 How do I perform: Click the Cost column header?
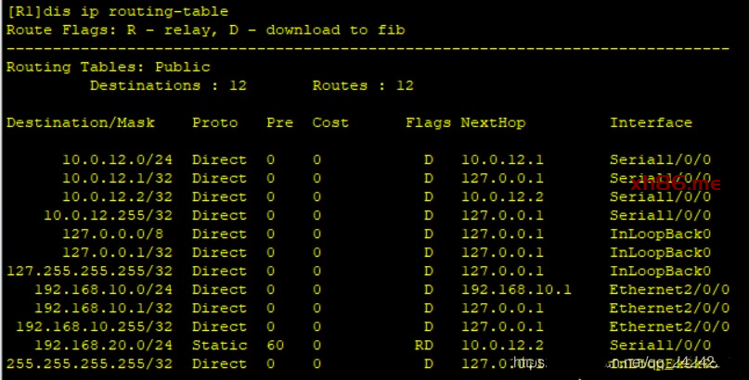[x=330, y=122]
